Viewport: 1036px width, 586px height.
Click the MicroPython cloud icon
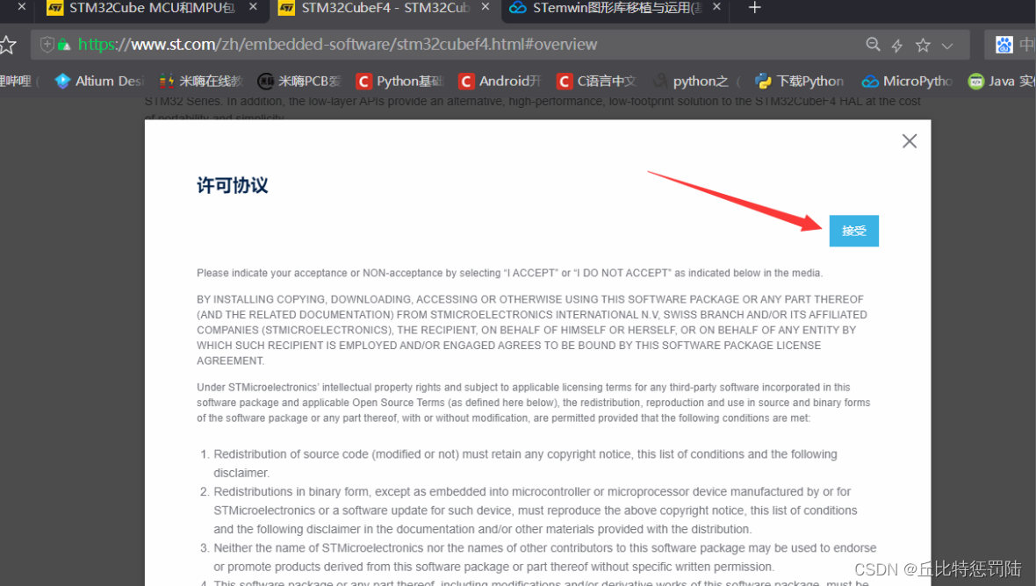870,82
